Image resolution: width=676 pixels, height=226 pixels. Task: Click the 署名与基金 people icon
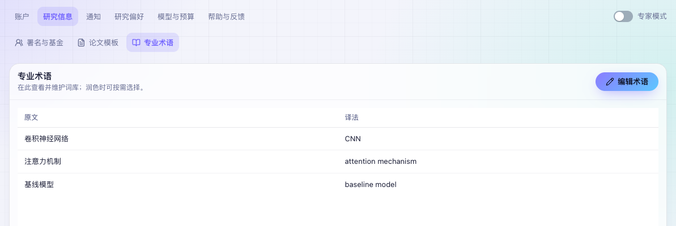pos(19,42)
